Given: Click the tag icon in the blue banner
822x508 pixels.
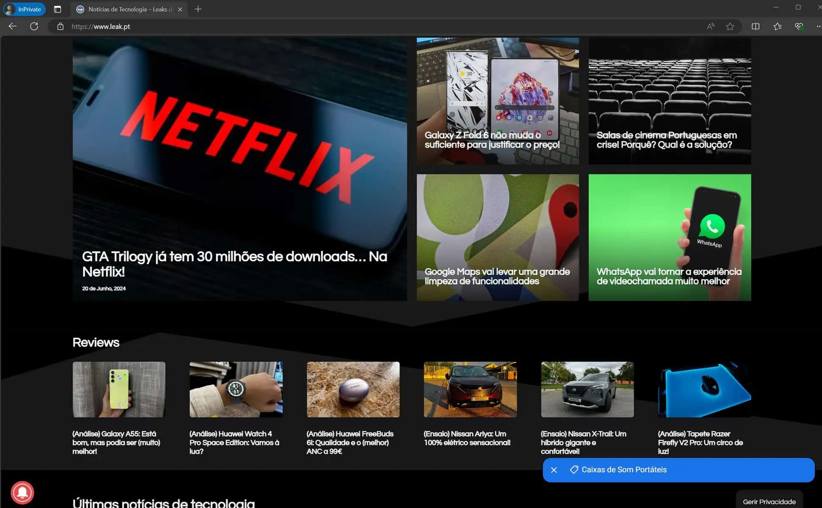Looking at the screenshot, I should coord(574,469).
